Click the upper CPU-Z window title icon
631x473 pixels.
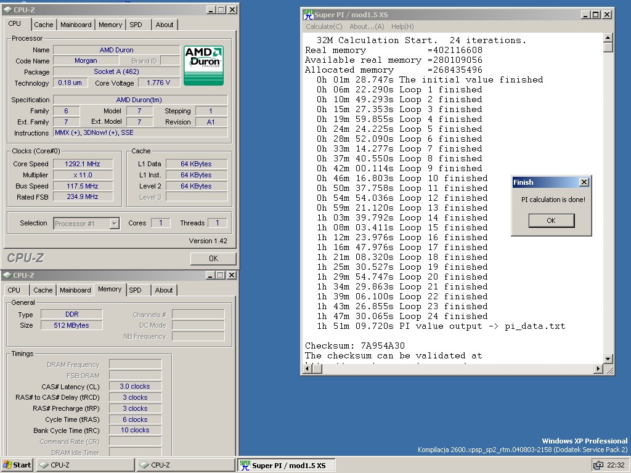click(7, 10)
